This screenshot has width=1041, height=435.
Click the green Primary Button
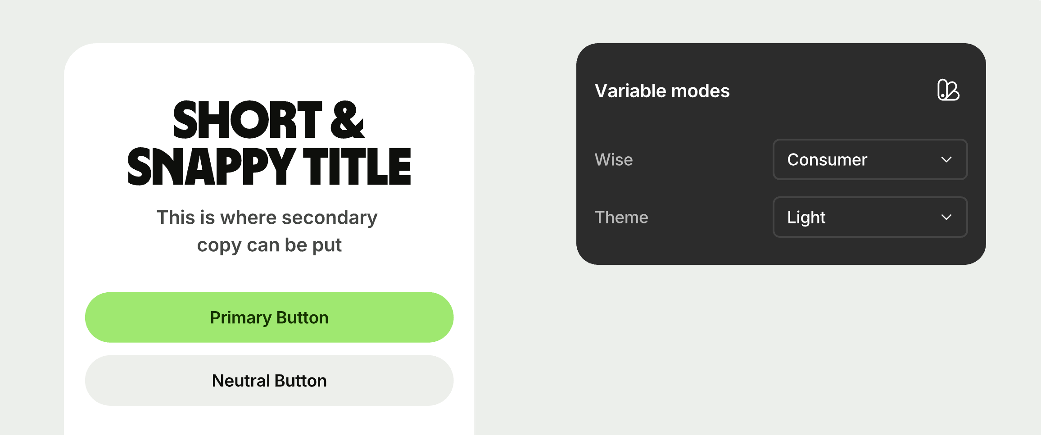[269, 317]
